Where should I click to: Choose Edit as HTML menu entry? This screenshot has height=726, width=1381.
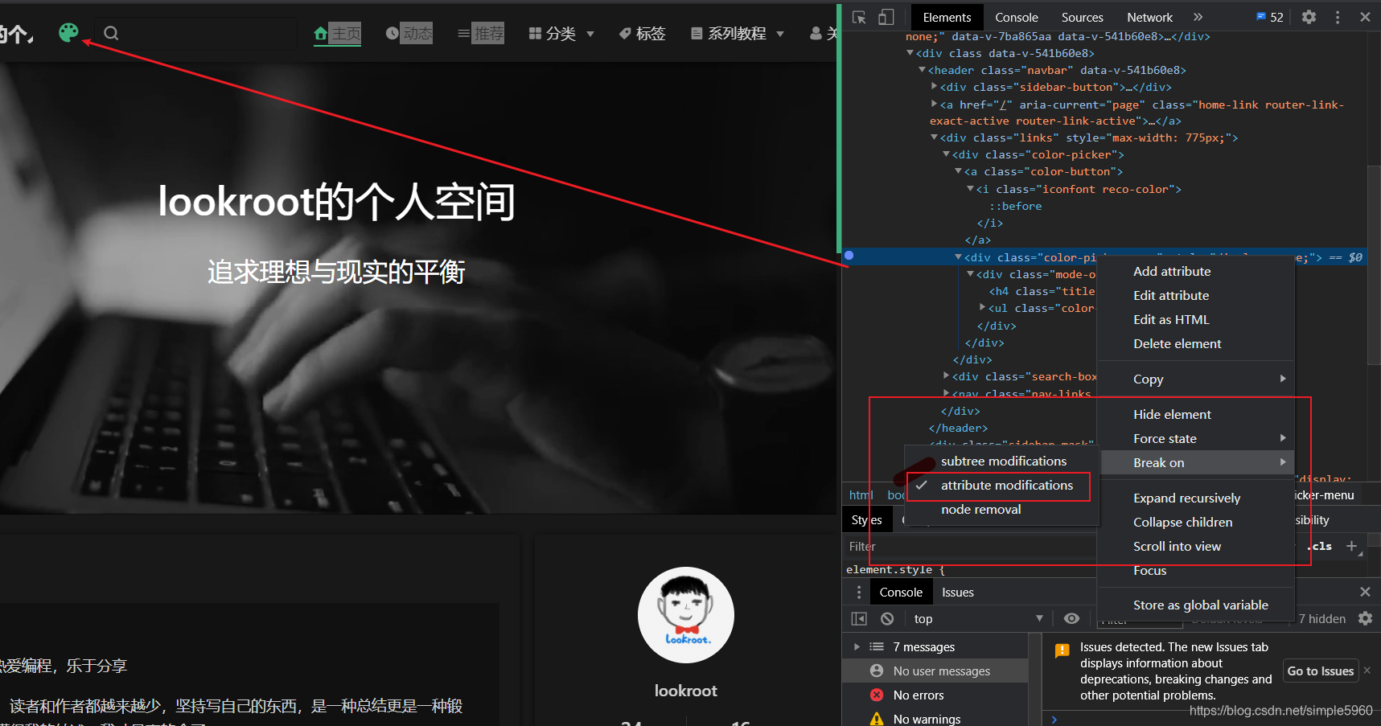[1171, 320]
